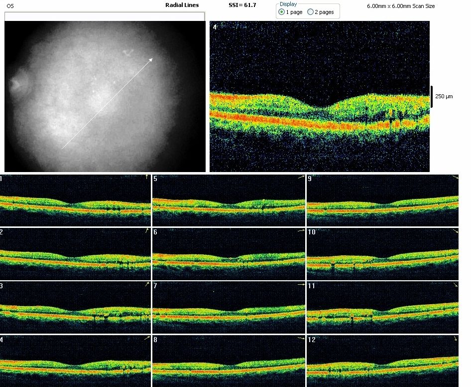Select radial scan thumbnail 4 in bottom grid
471x387 pixels.
75,361
